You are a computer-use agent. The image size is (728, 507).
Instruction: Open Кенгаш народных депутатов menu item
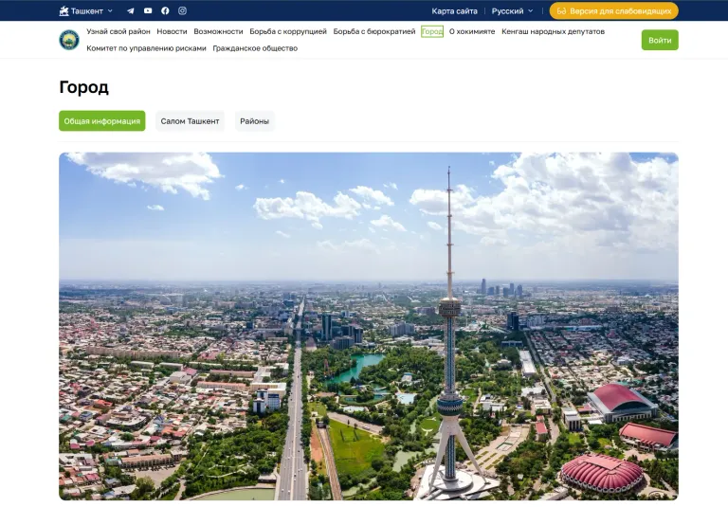[553, 31]
